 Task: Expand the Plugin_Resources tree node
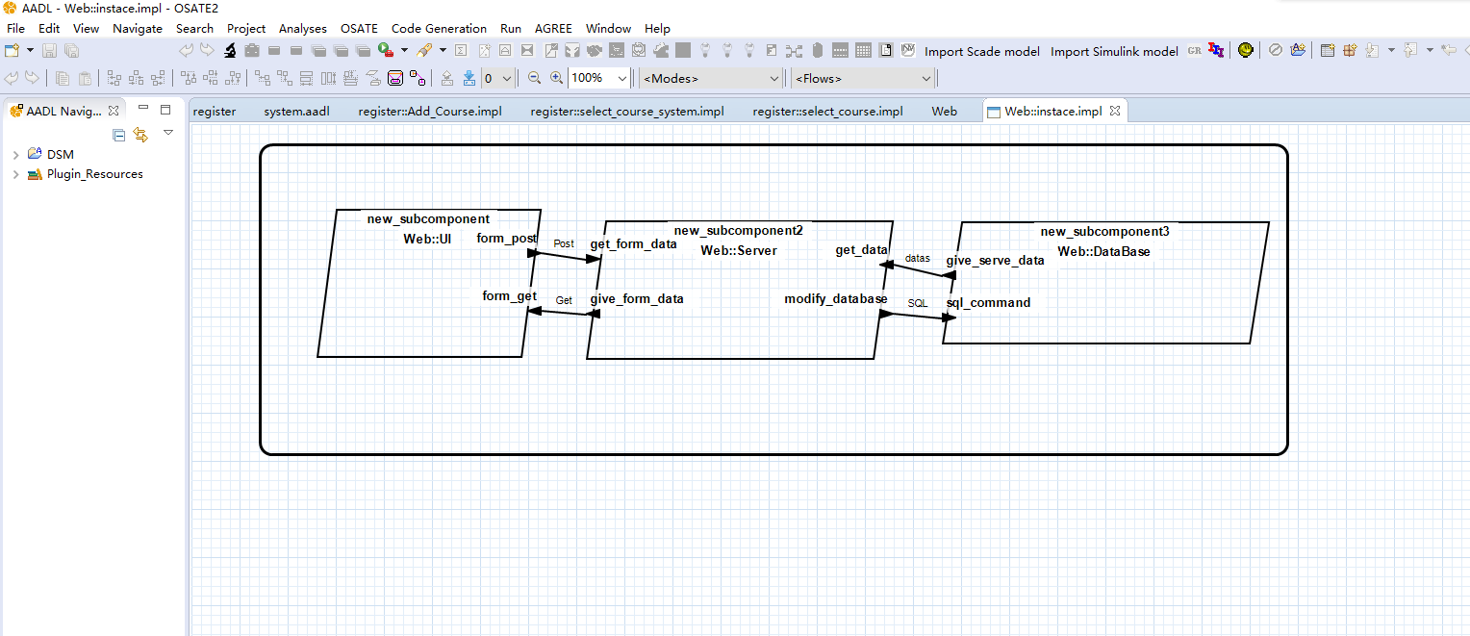(x=15, y=174)
